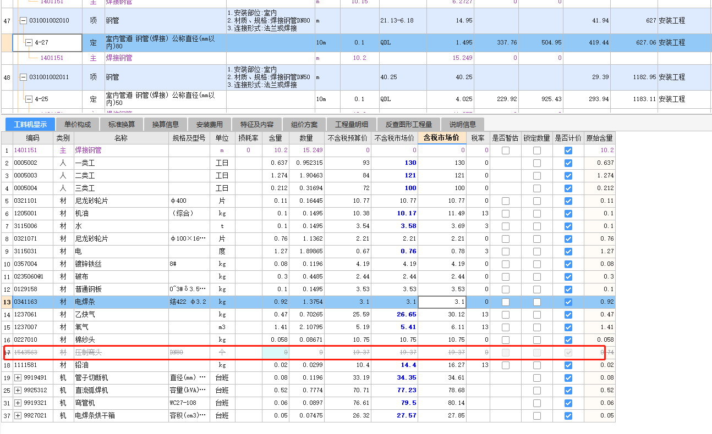The width and height of the screenshot is (712, 434).
Task: Toggle 锁定数量 checkbox for 铅油 row
Action: (x=536, y=365)
